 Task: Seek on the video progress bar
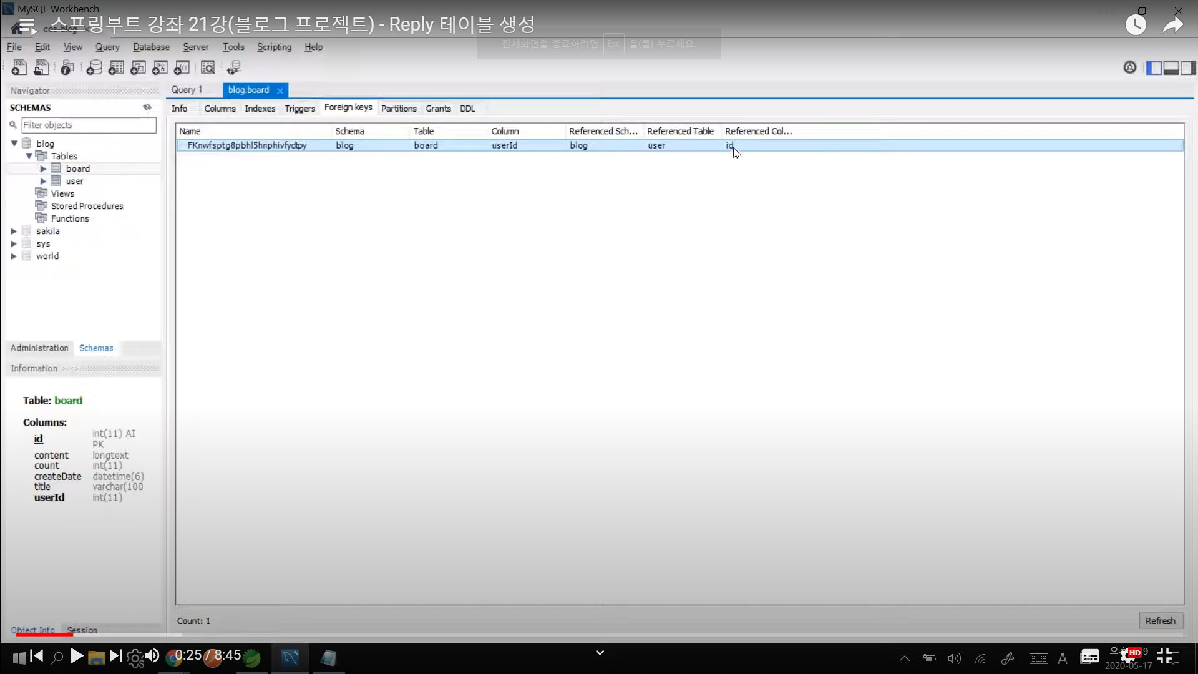click(599, 634)
